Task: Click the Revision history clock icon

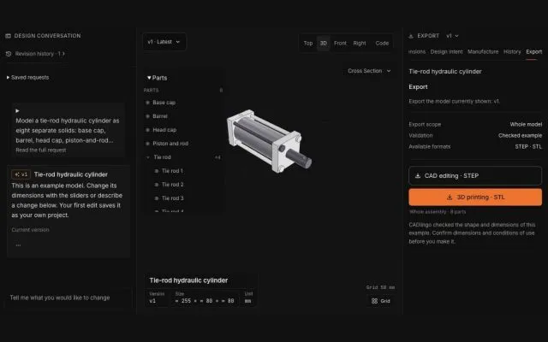Action: [9, 54]
